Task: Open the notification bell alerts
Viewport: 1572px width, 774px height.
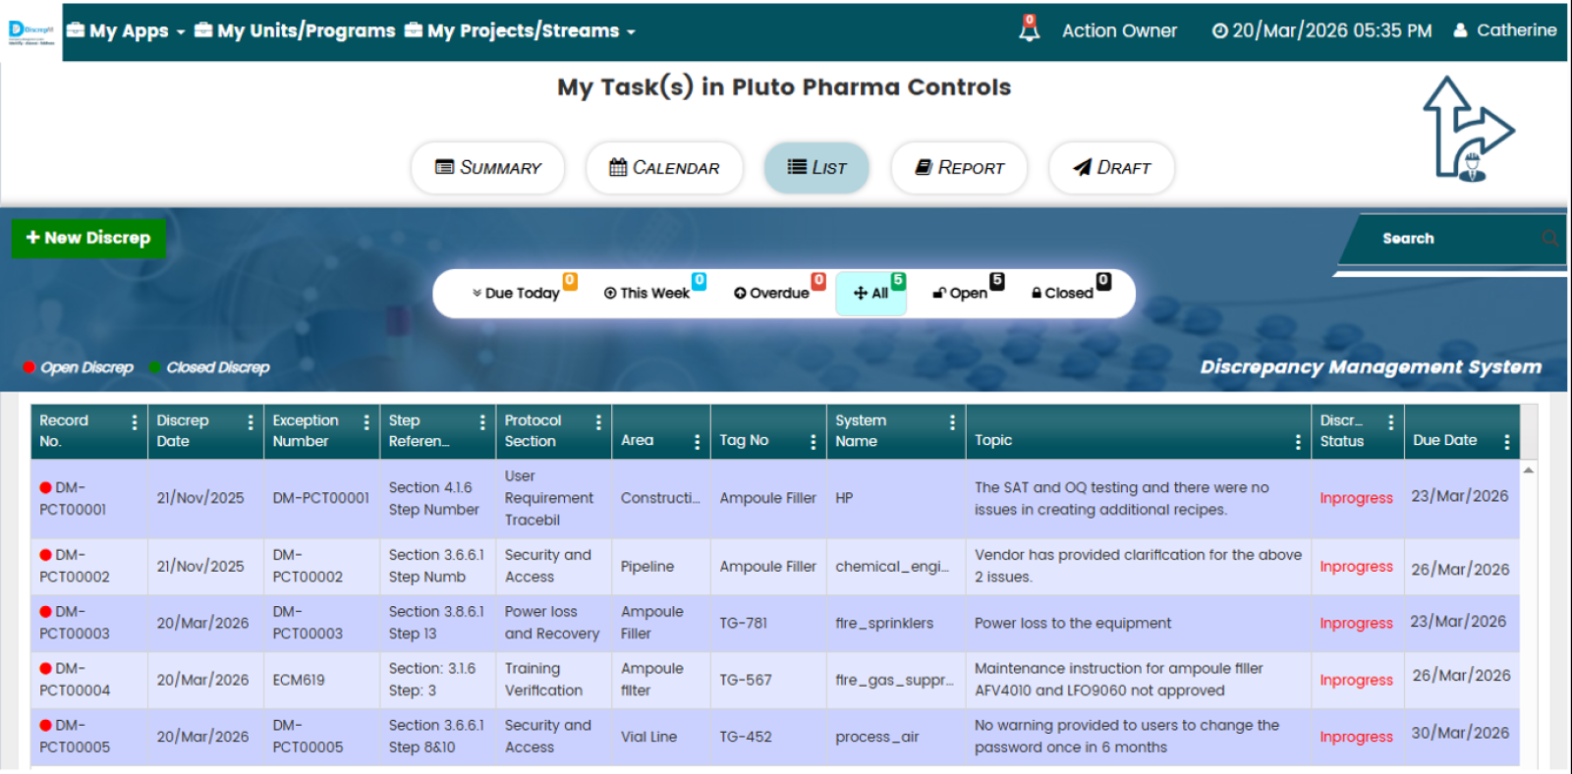Action: (1029, 28)
